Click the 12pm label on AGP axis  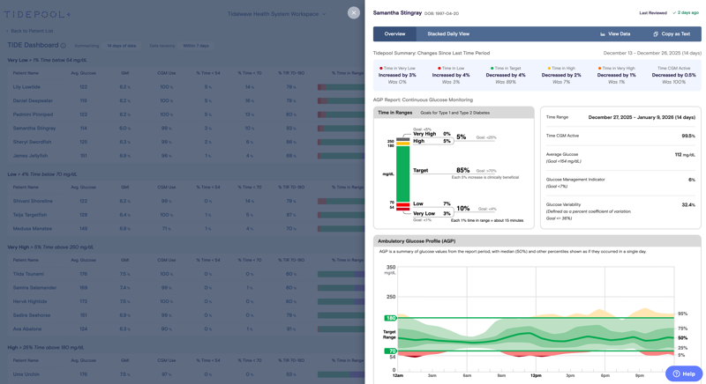click(x=536, y=375)
